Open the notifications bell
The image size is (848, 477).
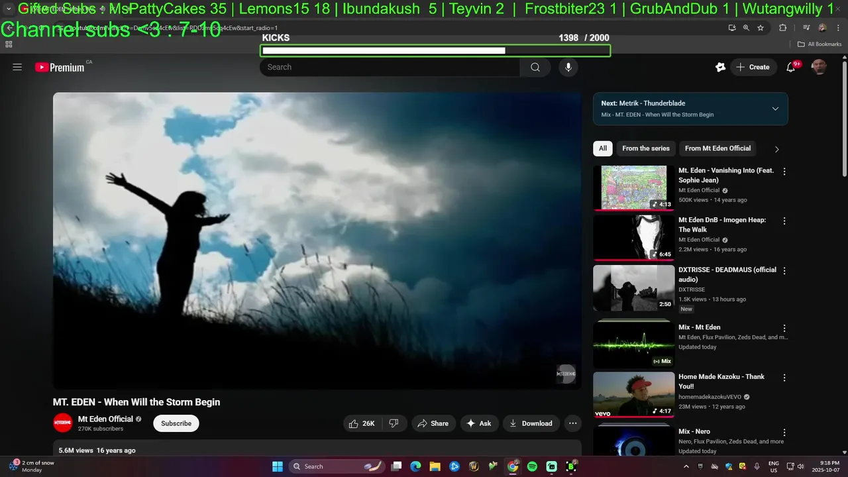tap(790, 67)
